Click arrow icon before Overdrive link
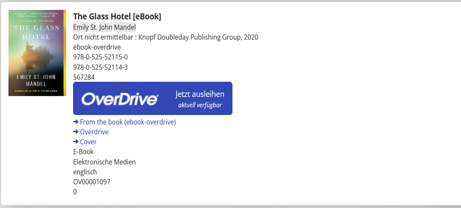Viewport: 461px width, 208px height. [76, 132]
